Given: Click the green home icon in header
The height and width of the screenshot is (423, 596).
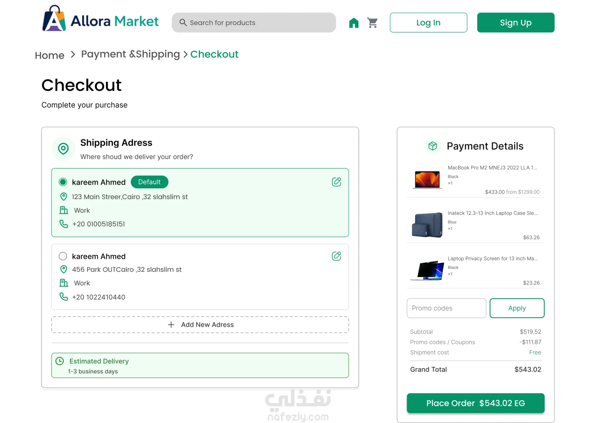Looking at the screenshot, I should click(x=354, y=23).
